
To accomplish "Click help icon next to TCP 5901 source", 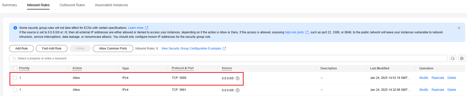I will click(238, 90).
